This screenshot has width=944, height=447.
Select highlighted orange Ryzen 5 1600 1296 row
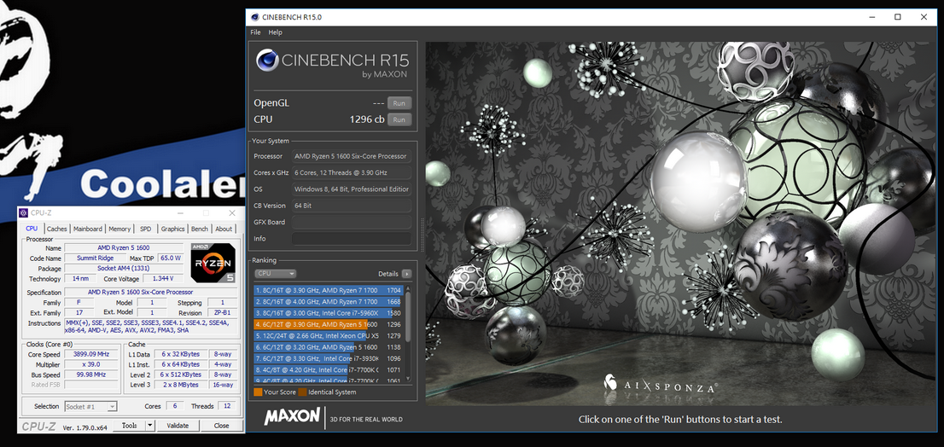pyautogui.click(x=328, y=324)
